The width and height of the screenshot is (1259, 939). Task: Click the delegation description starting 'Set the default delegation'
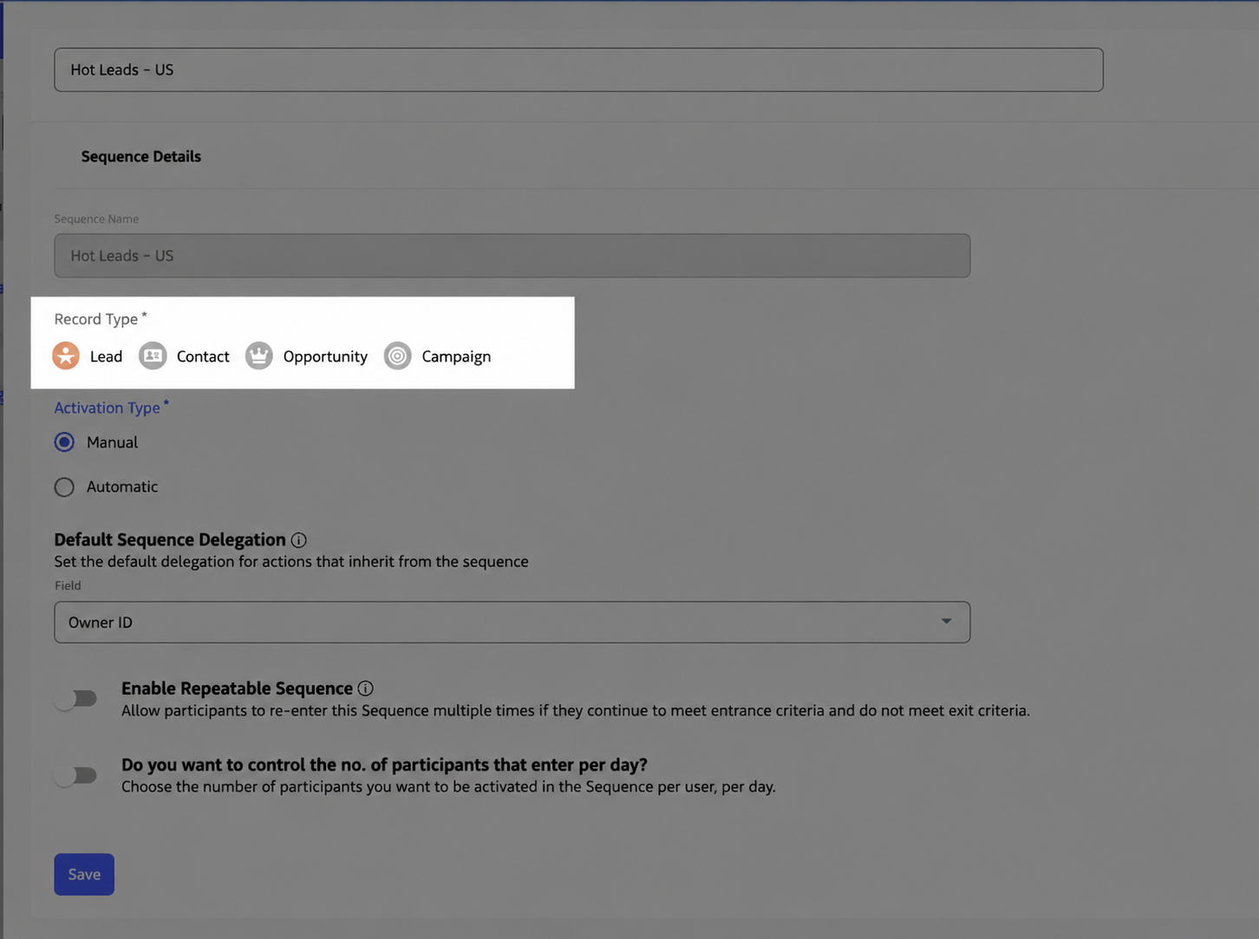(291, 561)
